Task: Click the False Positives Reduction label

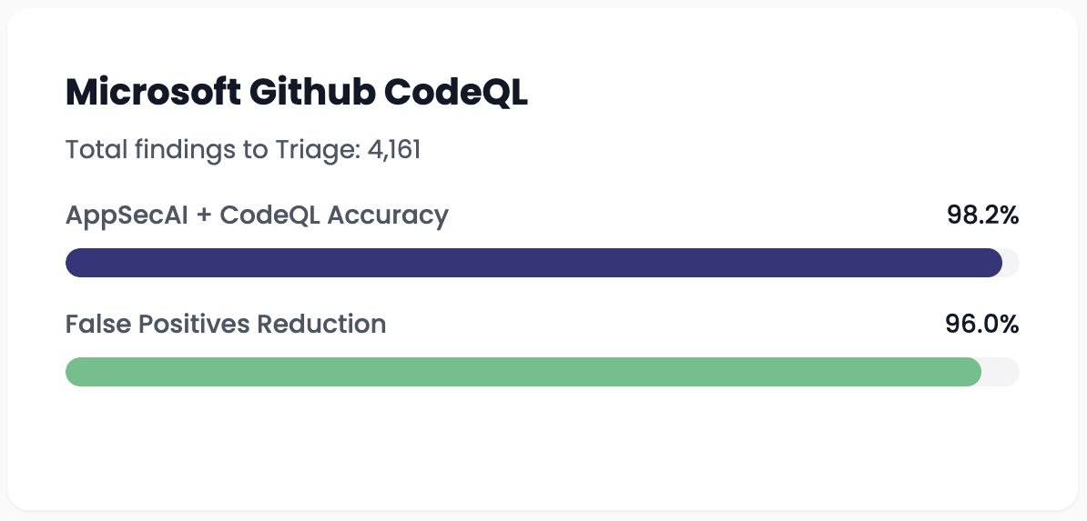Action: point(226,324)
